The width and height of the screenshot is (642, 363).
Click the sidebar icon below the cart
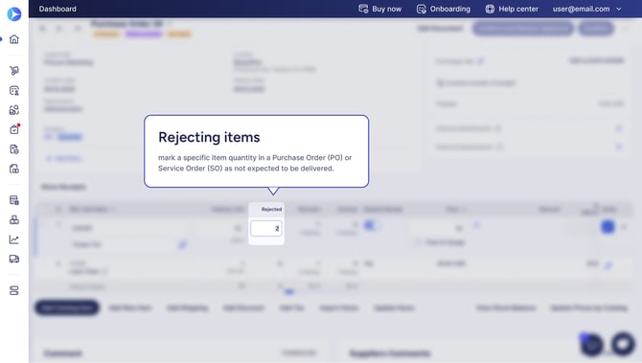(x=14, y=90)
